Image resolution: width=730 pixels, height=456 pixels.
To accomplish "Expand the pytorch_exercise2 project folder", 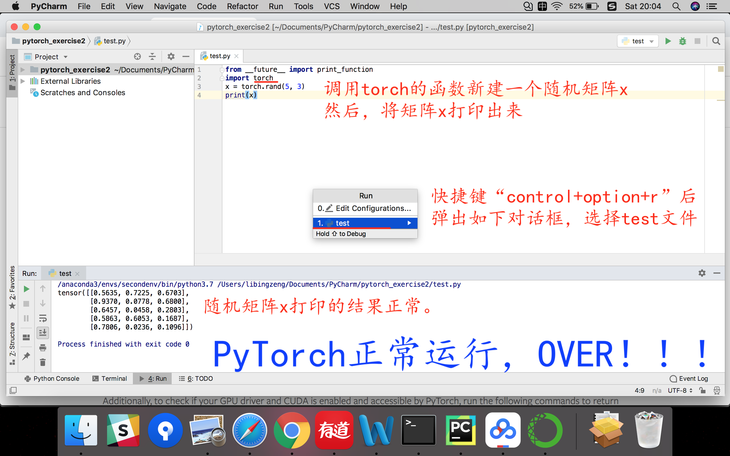I will click(x=23, y=70).
